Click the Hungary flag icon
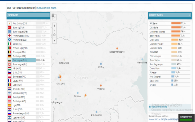The height and width of the screenshot is (122, 195). pos(10,68)
